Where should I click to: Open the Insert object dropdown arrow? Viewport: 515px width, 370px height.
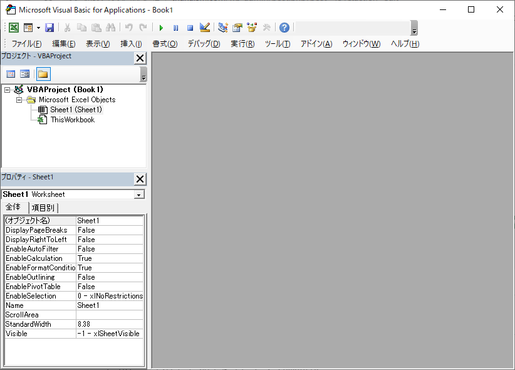coord(38,28)
